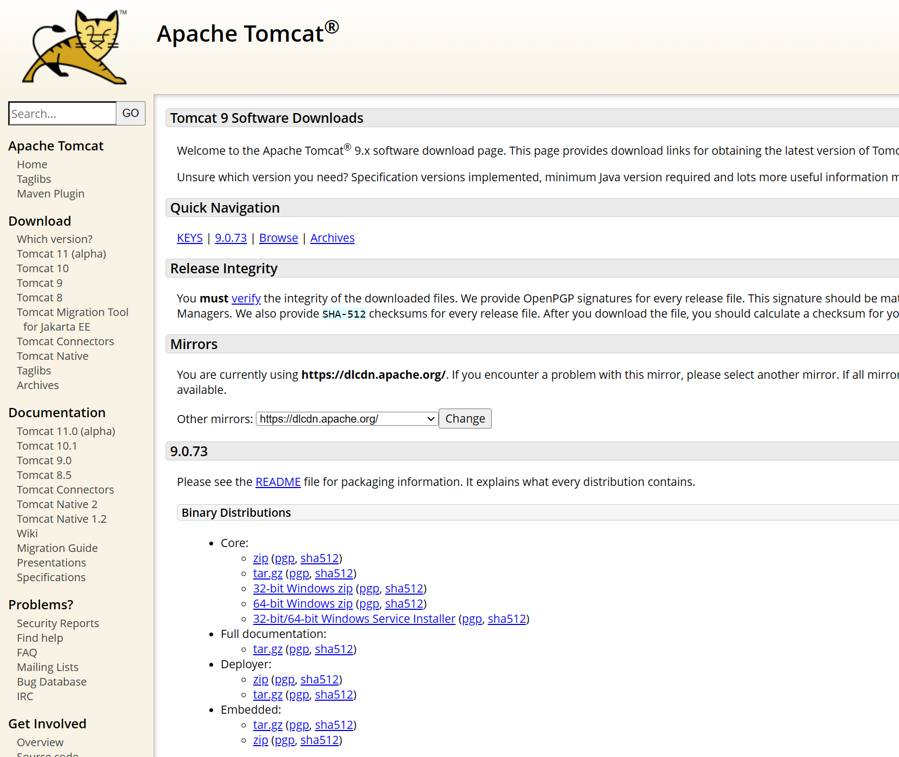Image resolution: width=899 pixels, height=757 pixels.
Task: Open the Mailing Lists link
Action: tap(48, 667)
